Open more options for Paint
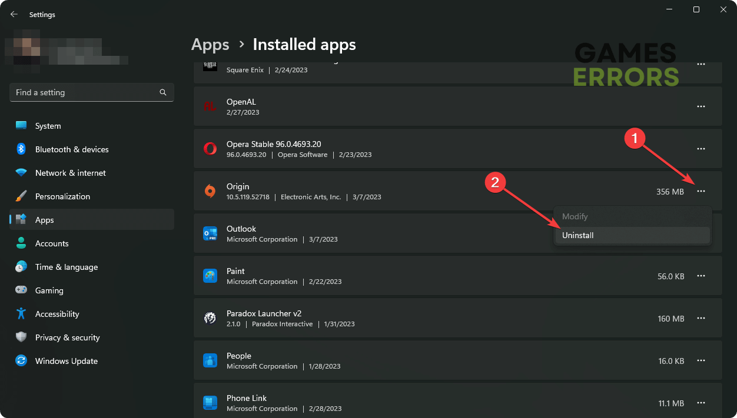The image size is (737, 418). 701,276
